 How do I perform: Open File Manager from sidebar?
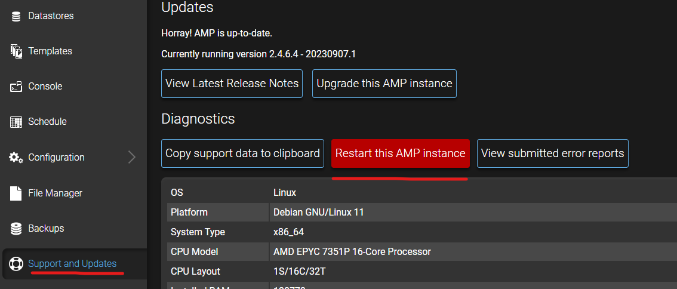coord(56,193)
